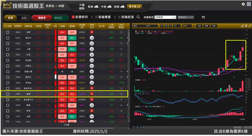Click the chart timeline horizontal scrollbar thumb

click(x=237, y=127)
